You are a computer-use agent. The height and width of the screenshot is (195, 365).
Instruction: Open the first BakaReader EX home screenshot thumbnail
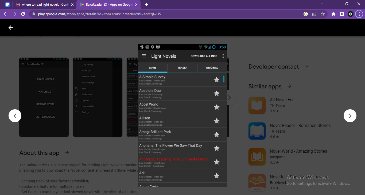click(44, 97)
